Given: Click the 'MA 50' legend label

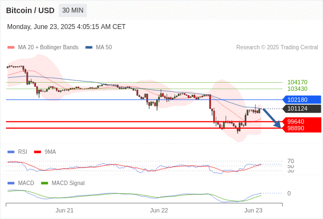Looking at the screenshot, I should pyautogui.click(x=104, y=48).
